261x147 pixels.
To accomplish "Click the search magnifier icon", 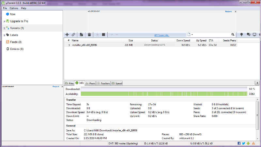I will [x=233, y=35].
